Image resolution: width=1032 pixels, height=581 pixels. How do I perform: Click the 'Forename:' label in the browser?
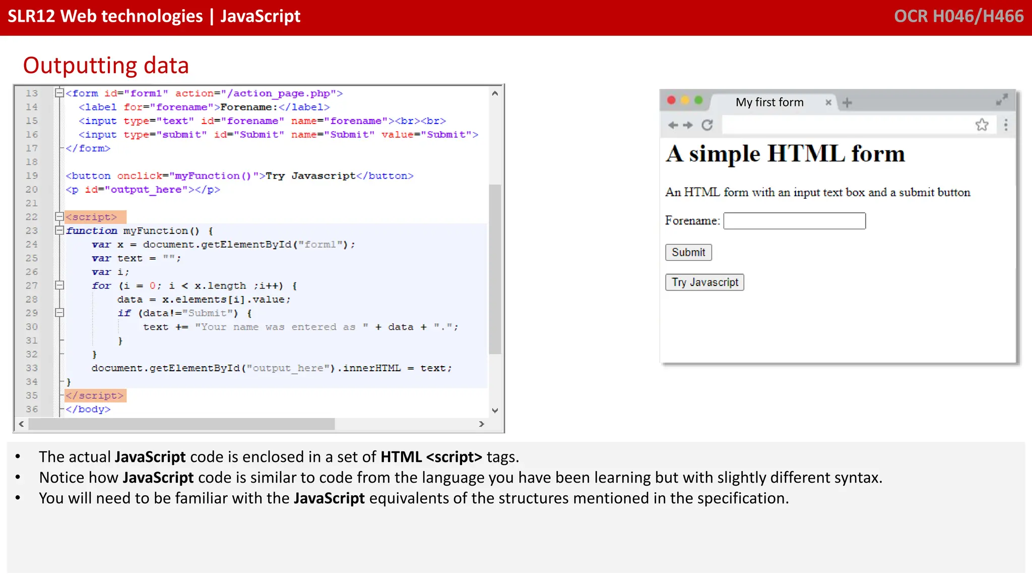[692, 221]
